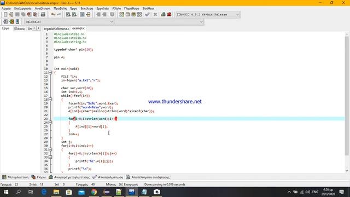The height and width of the screenshot is (197, 350).
Task: Launch Google Chrome from taskbar
Action: tap(94, 192)
